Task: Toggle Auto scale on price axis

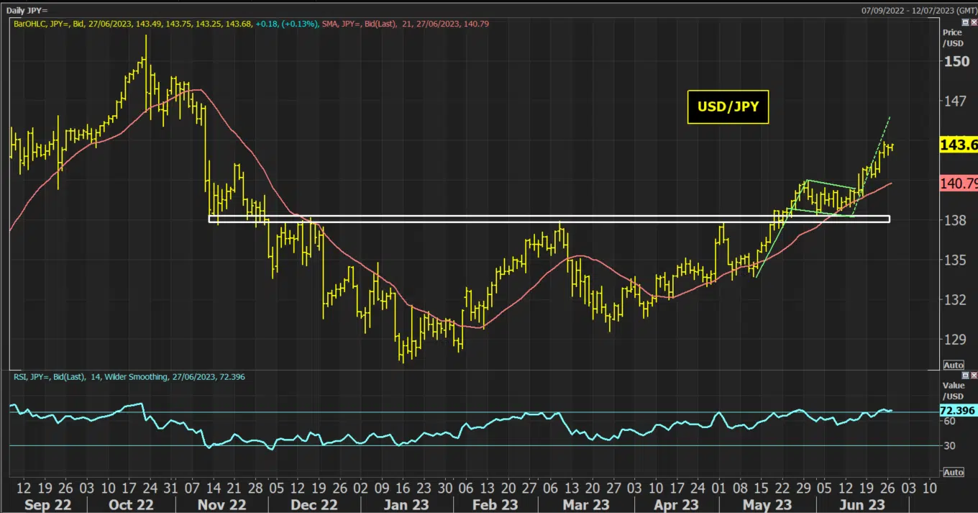Action: click(953, 365)
